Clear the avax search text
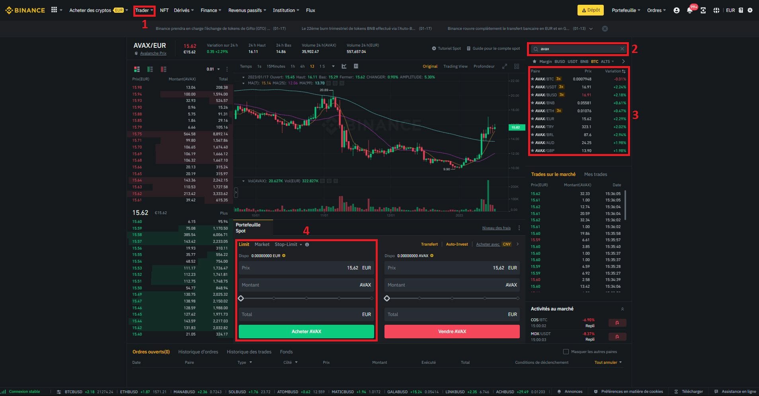 coord(622,49)
